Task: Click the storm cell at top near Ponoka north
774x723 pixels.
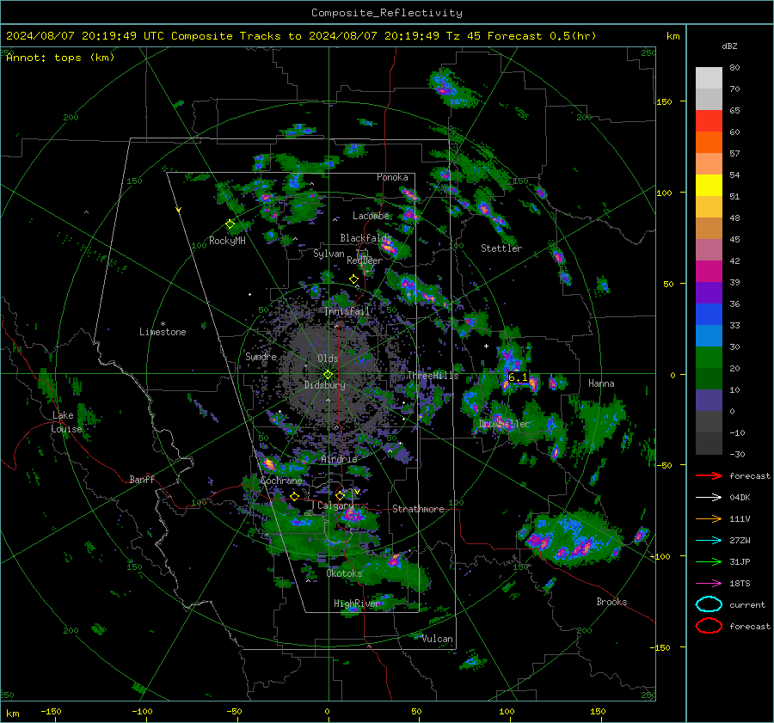Action: 451,89
